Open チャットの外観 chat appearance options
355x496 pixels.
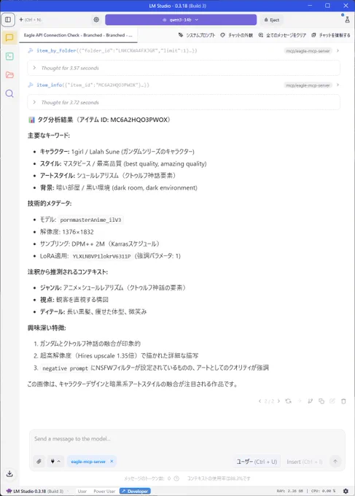click(x=236, y=35)
